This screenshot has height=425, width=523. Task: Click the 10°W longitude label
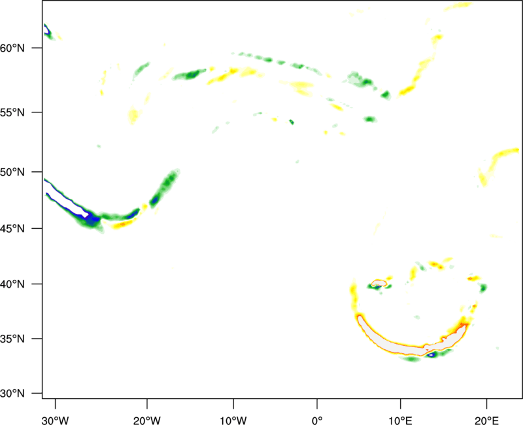[233, 420]
